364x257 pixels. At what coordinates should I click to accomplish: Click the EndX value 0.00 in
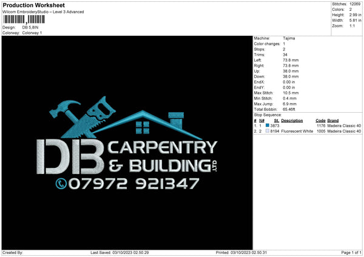coord(289,82)
